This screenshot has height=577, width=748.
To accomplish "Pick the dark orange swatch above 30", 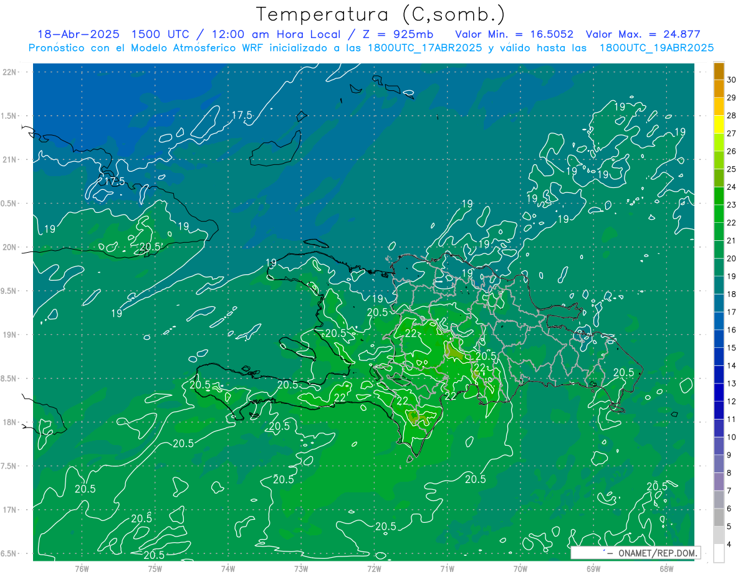I will pyautogui.click(x=719, y=70).
